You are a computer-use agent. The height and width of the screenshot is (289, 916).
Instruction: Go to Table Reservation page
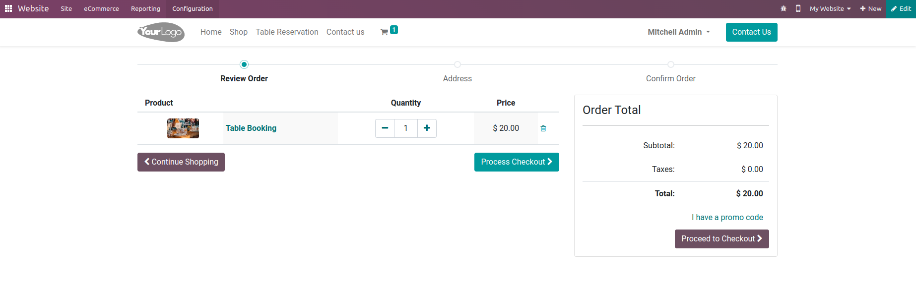click(287, 32)
